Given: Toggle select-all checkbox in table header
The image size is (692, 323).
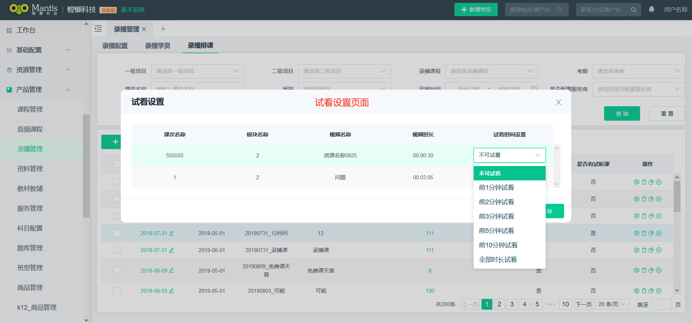Looking at the screenshot, I should (x=117, y=164).
